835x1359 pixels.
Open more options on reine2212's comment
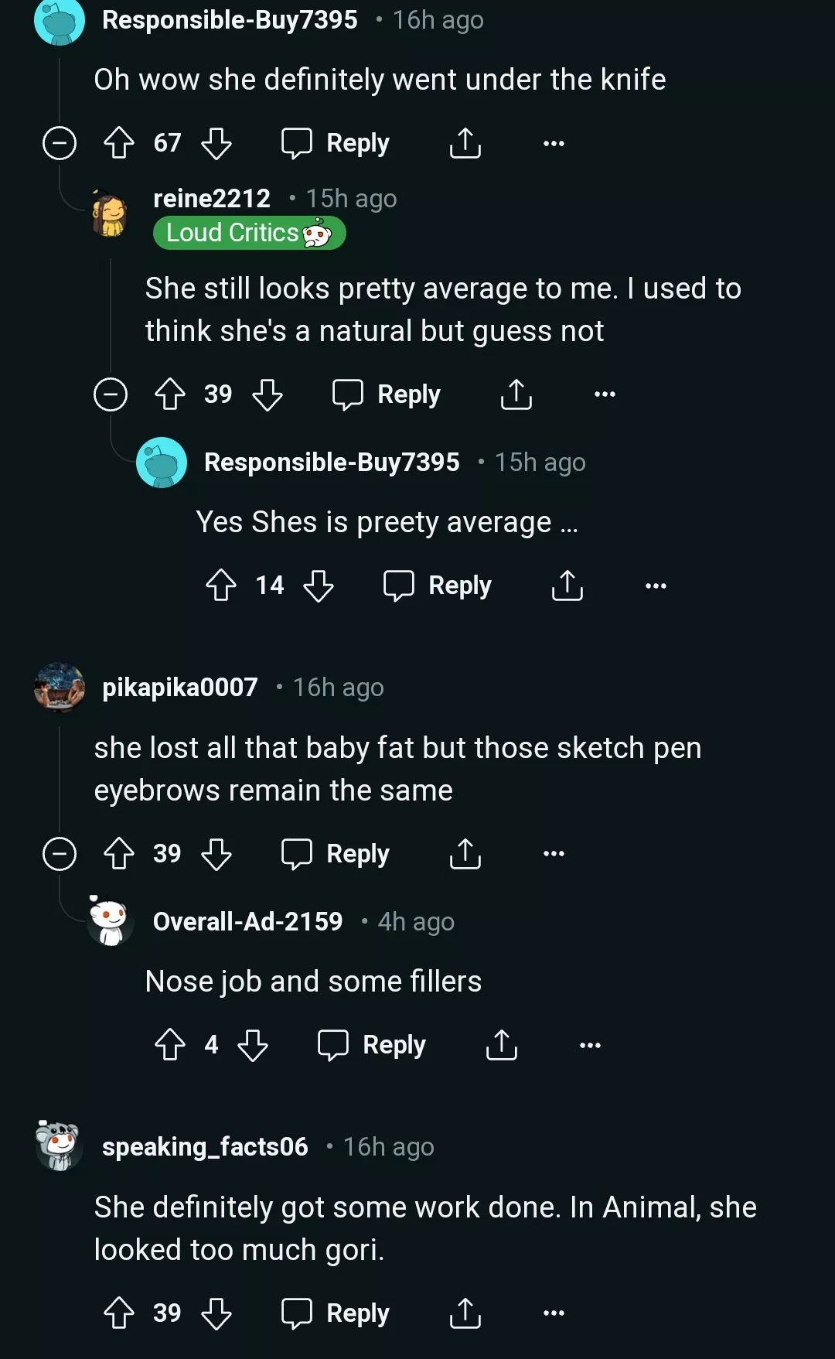[x=605, y=394]
